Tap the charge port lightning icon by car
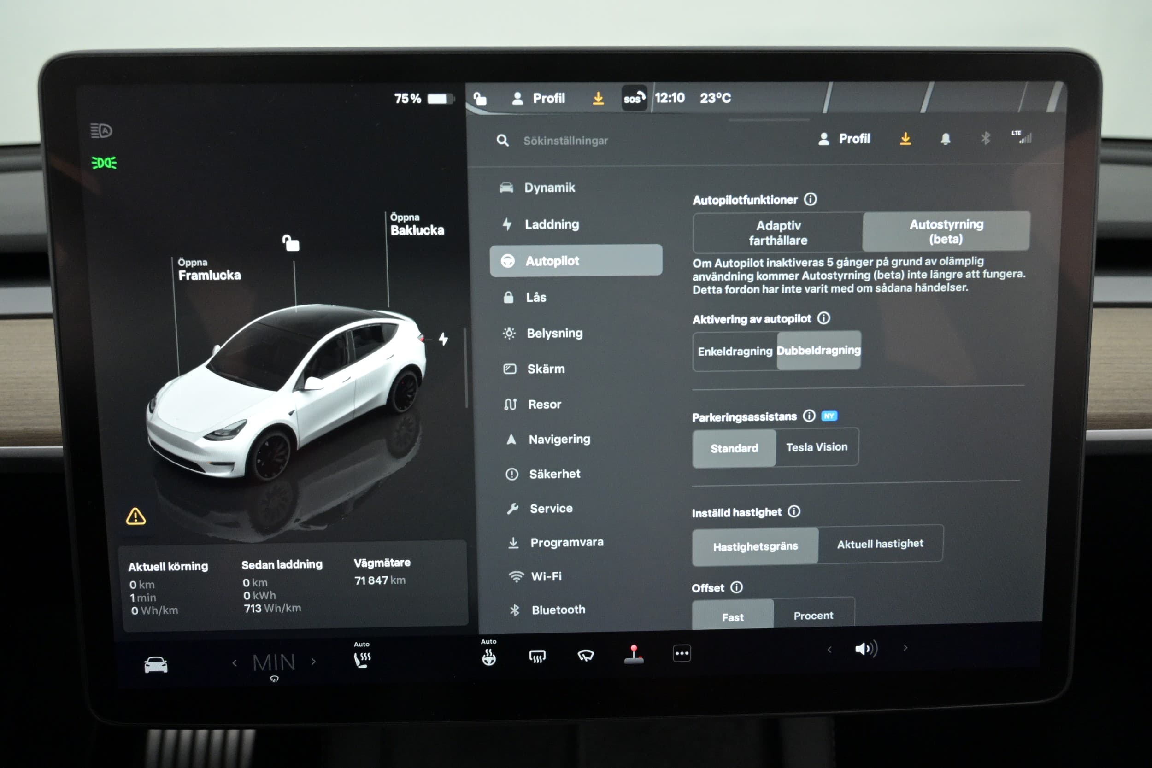1152x768 pixels. click(x=443, y=339)
